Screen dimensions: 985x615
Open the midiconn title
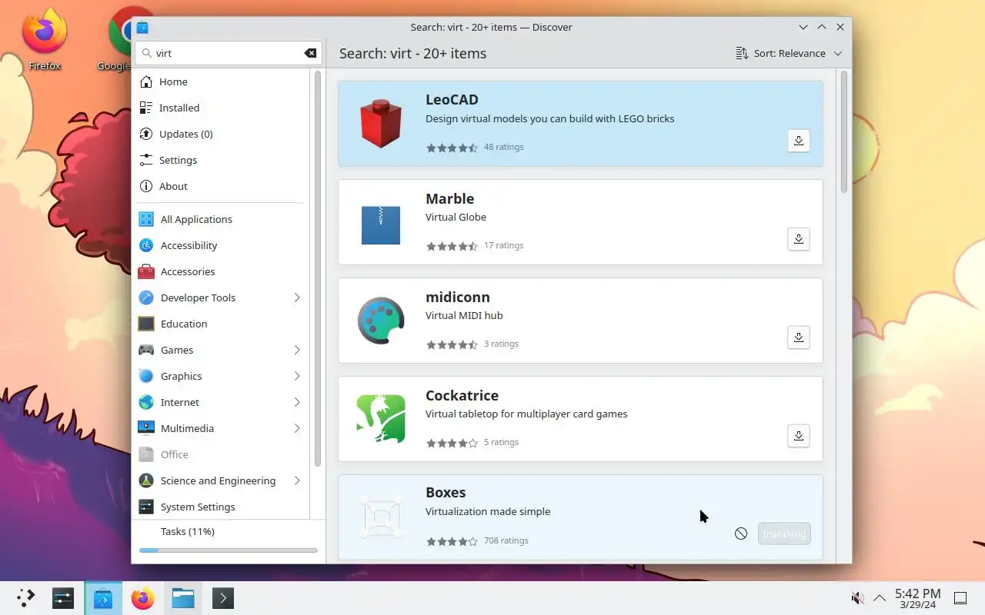[458, 297]
